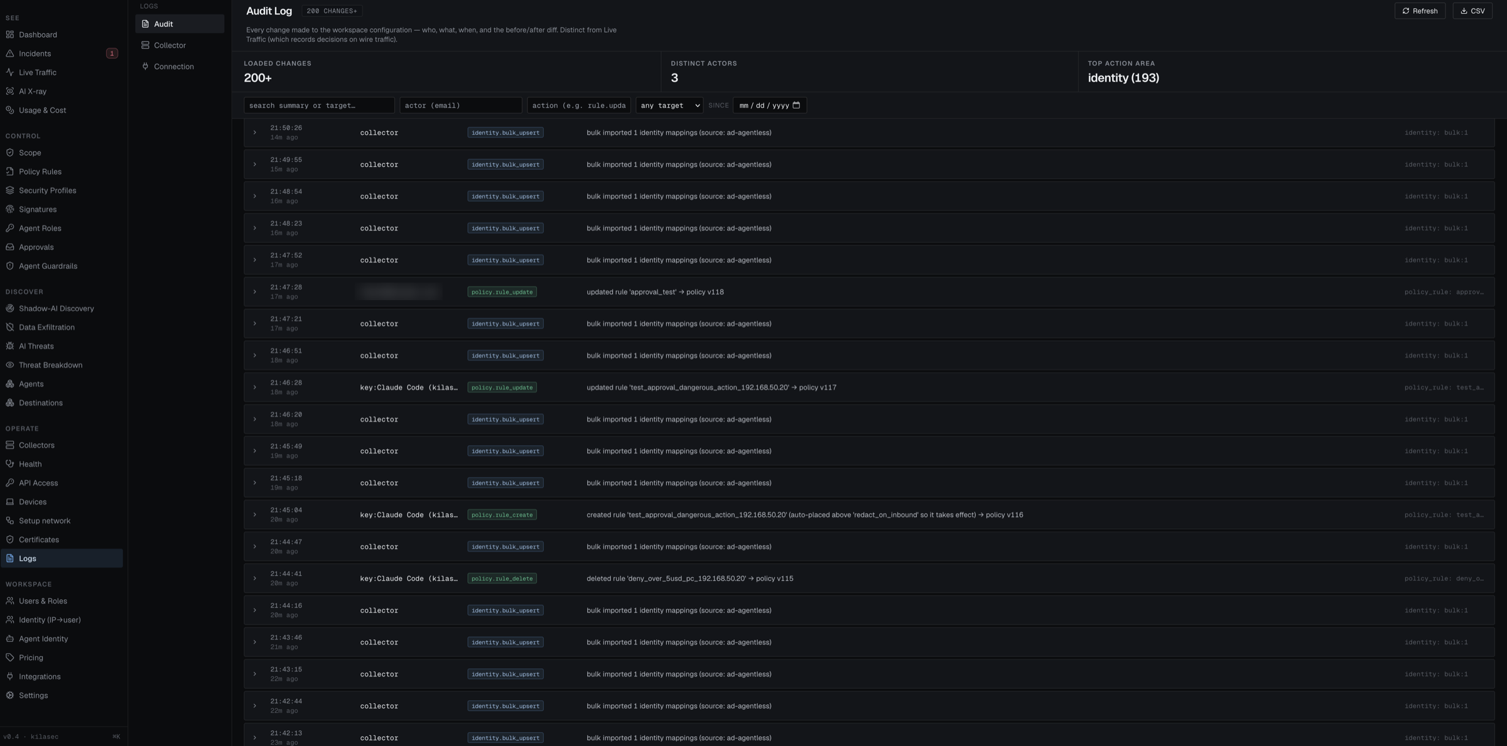Screen dimensions: 1507x746
Task: Expand the 21:50:26 audit row
Action: pos(254,132)
